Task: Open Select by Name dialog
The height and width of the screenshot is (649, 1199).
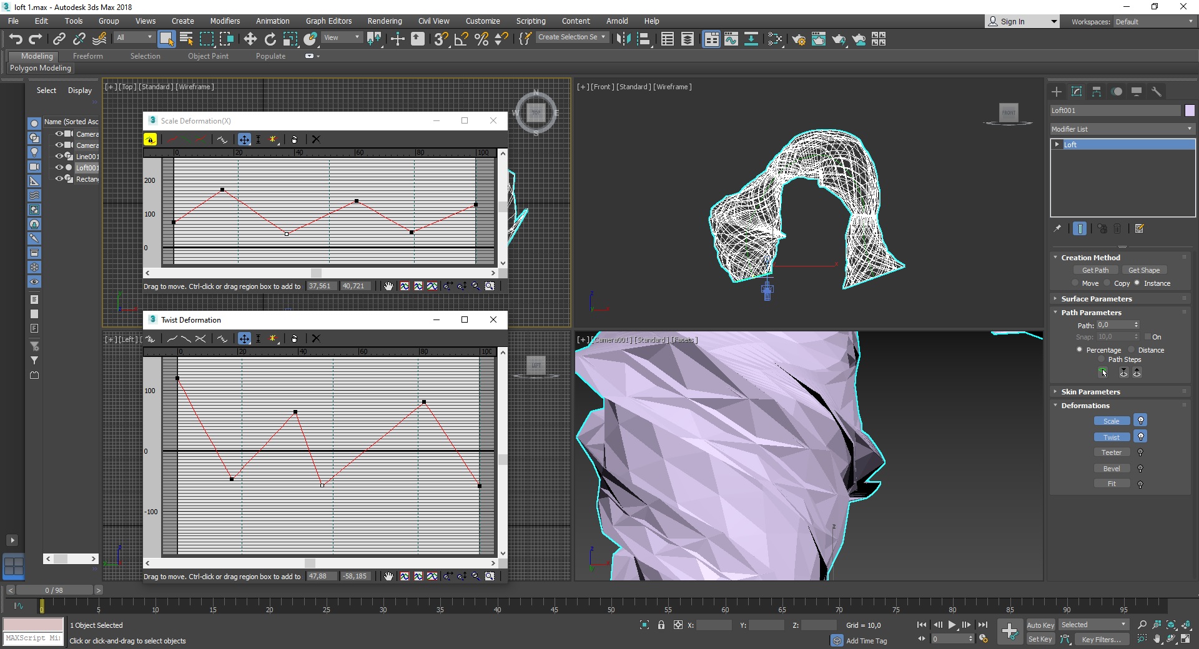Action: 186,39
